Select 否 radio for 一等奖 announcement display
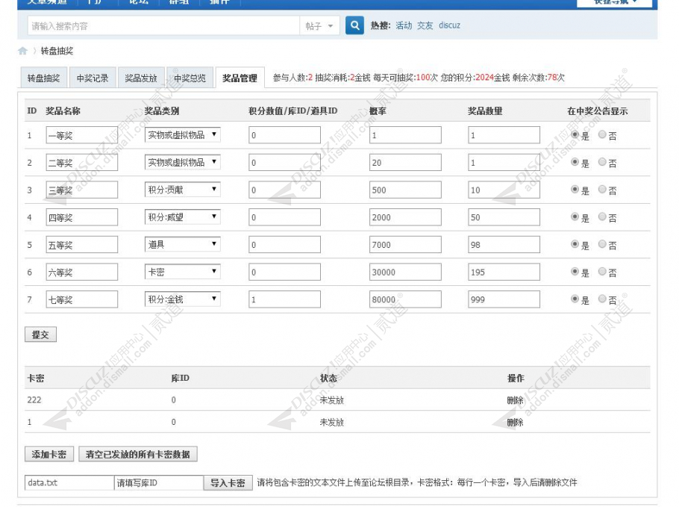 coord(602,134)
